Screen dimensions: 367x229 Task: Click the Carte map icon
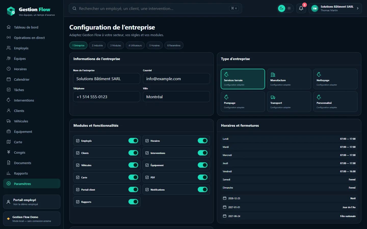(9, 142)
